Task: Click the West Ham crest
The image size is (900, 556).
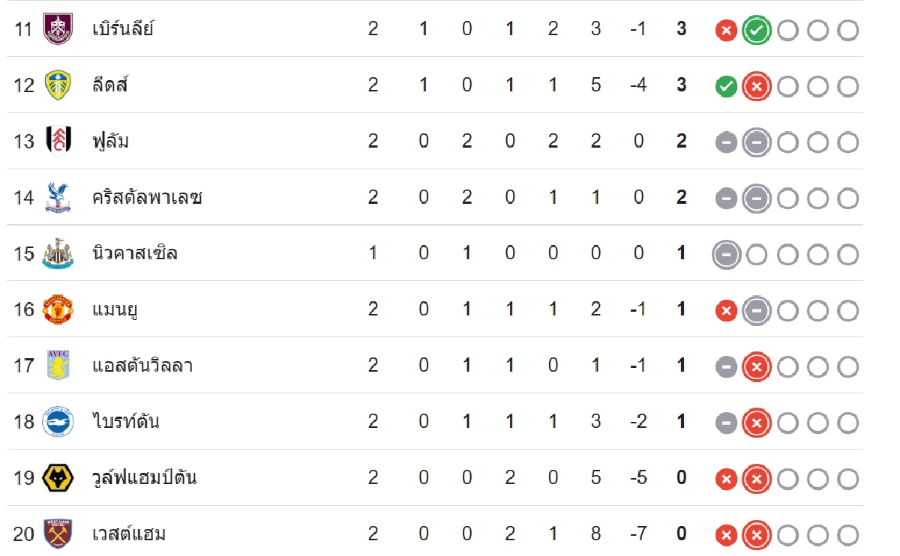Action: tap(58, 534)
